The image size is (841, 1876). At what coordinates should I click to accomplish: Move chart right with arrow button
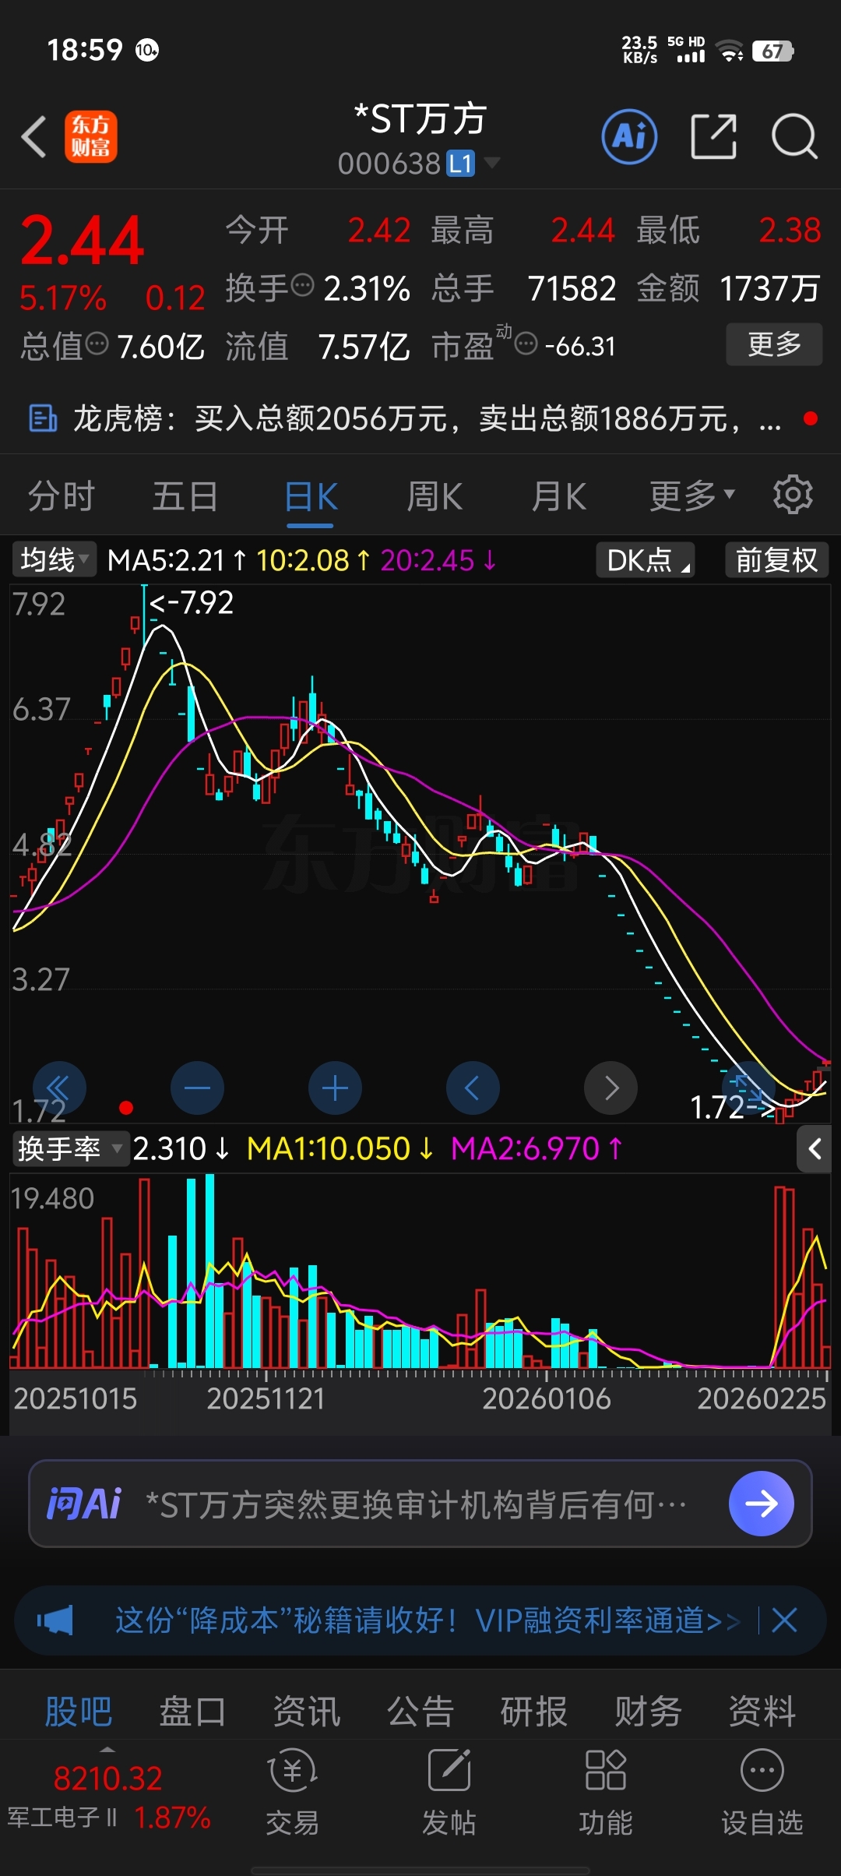point(611,1088)
